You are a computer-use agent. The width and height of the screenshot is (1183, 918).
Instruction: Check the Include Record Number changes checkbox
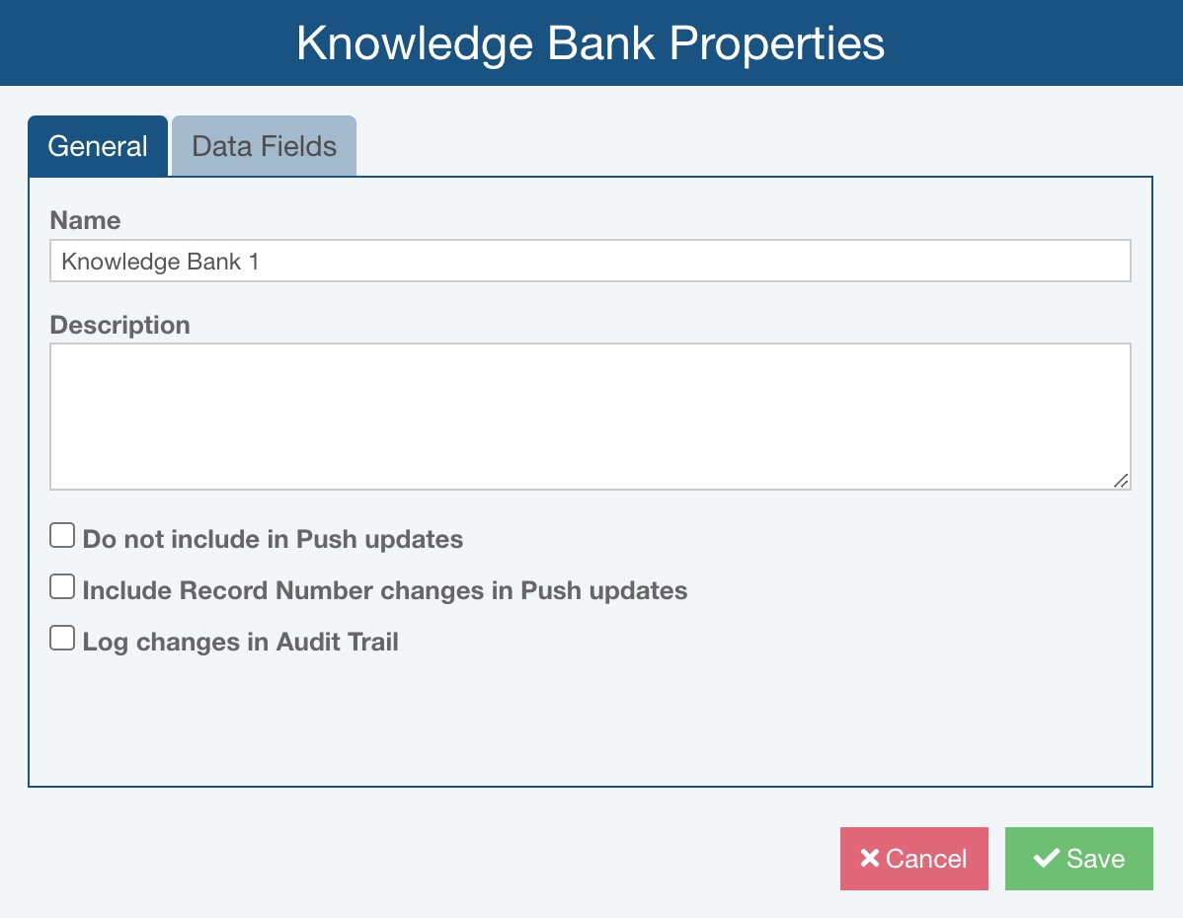pos(62,587)
